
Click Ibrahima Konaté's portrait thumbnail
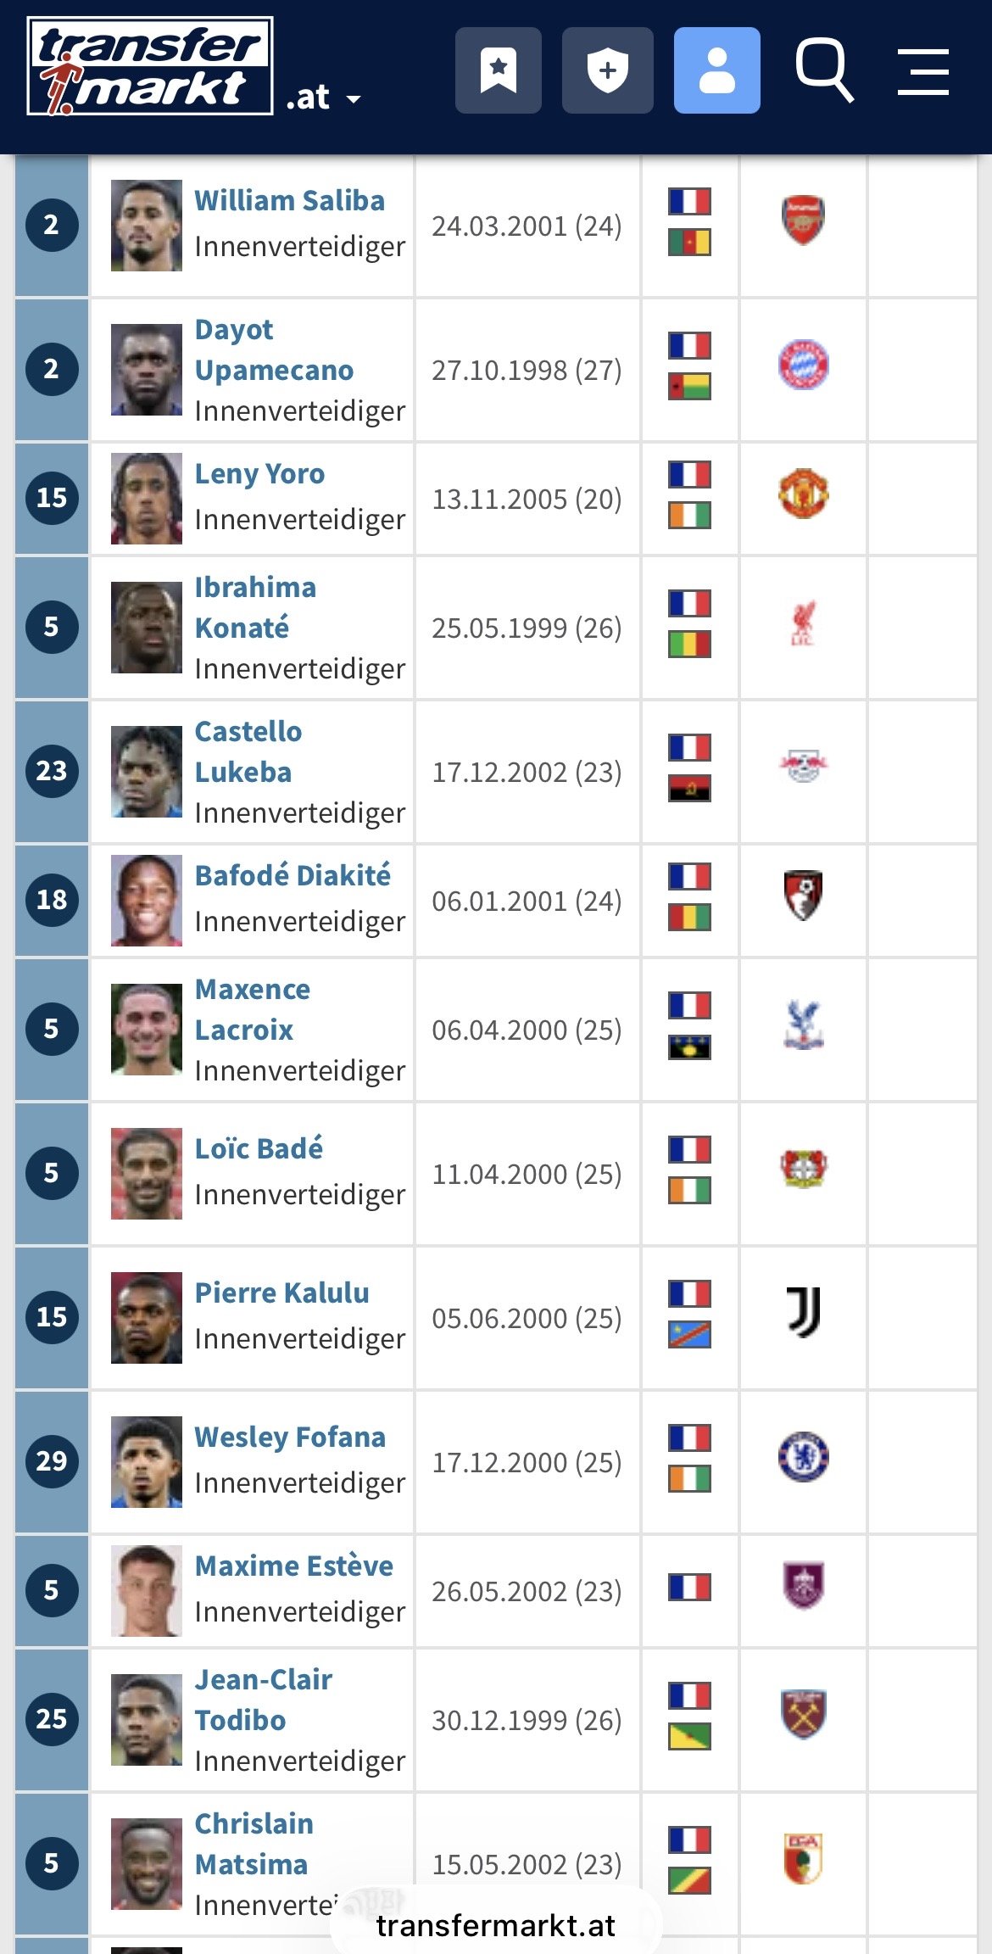pos(146,628)
